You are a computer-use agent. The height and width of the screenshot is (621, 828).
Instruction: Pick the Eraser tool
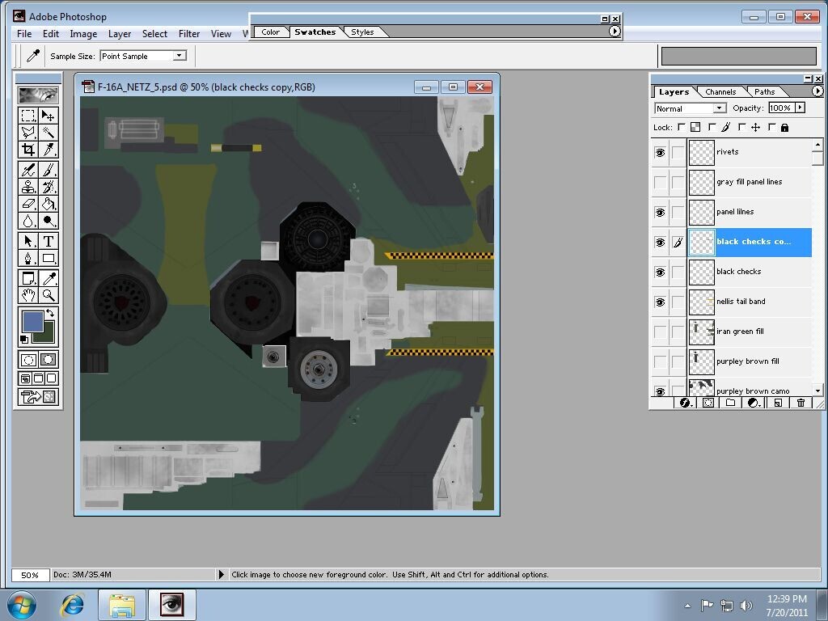coord(28,204)
